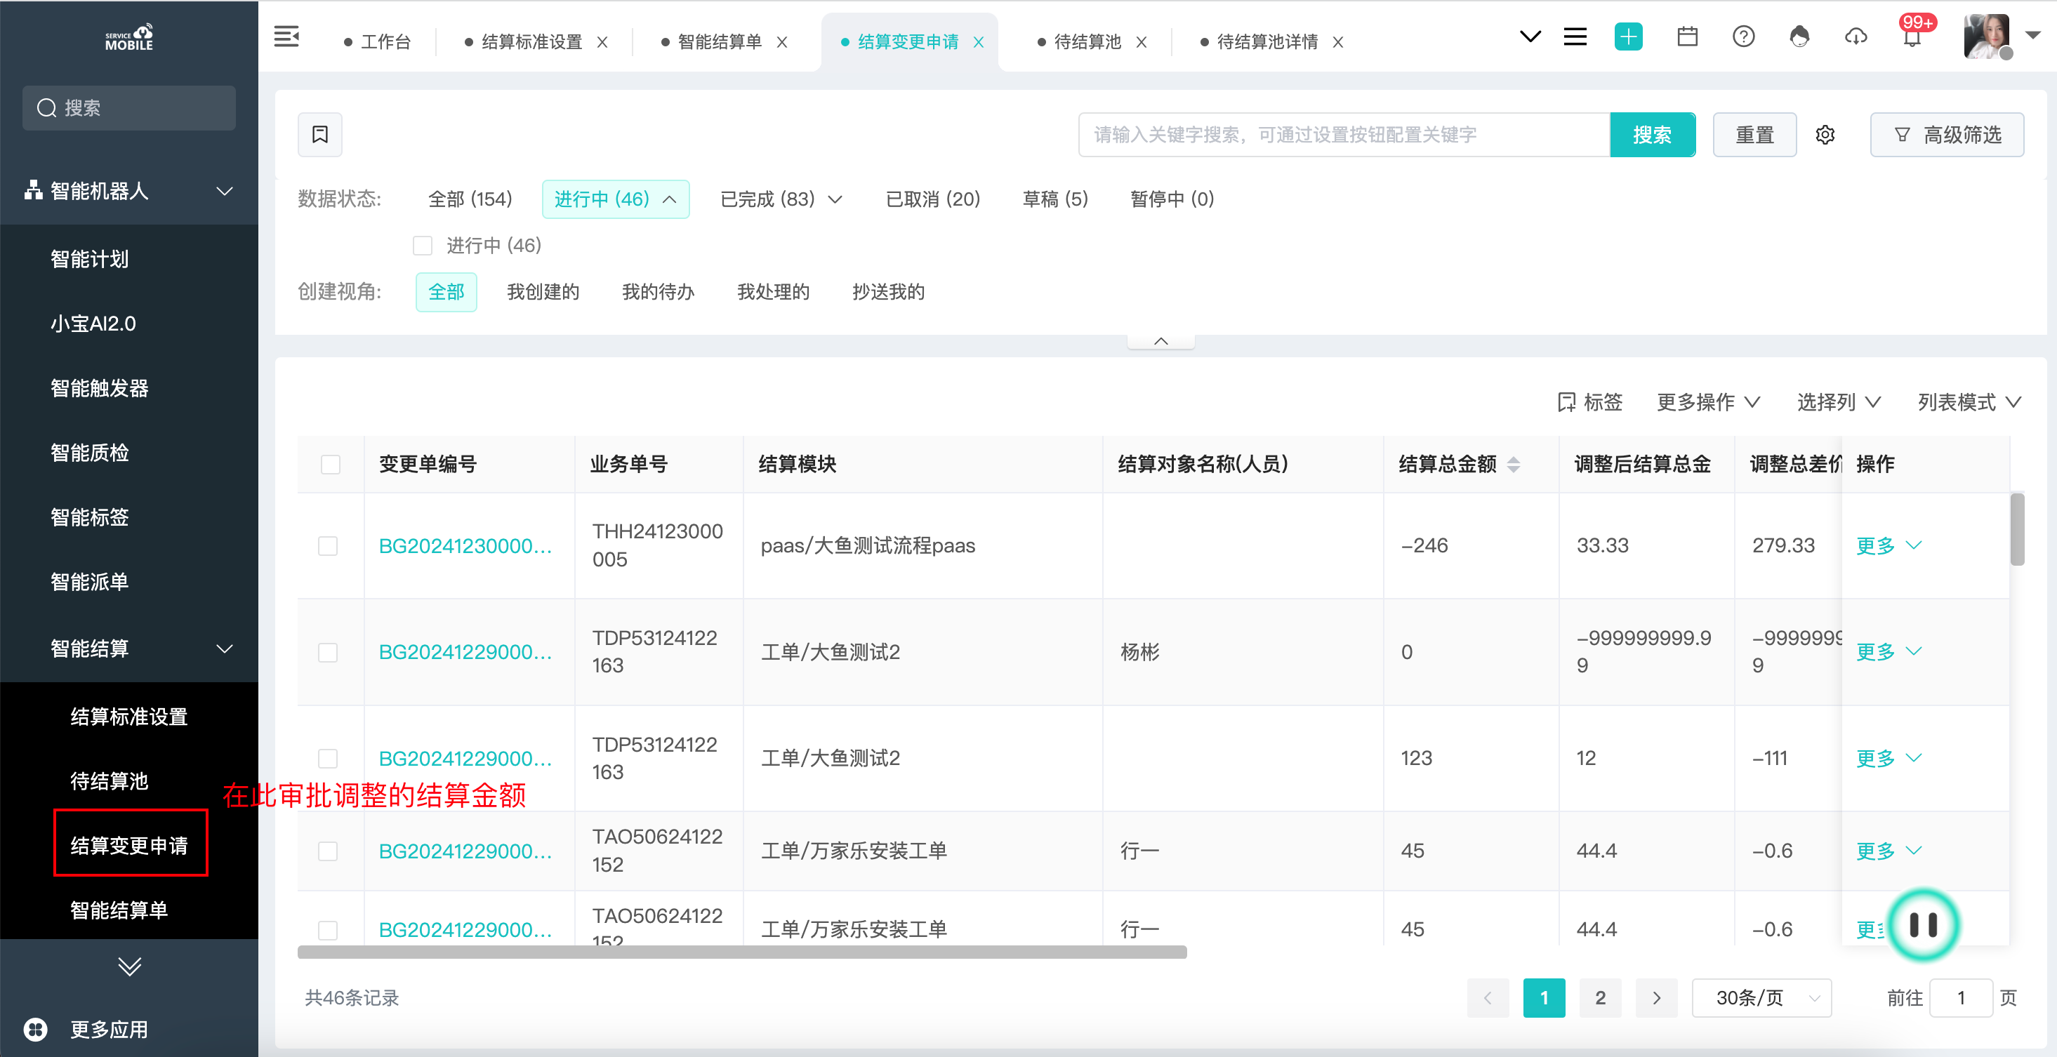Filter by 全部 (154) data status
This screenshot has height=1057, width=2057.
470,199
